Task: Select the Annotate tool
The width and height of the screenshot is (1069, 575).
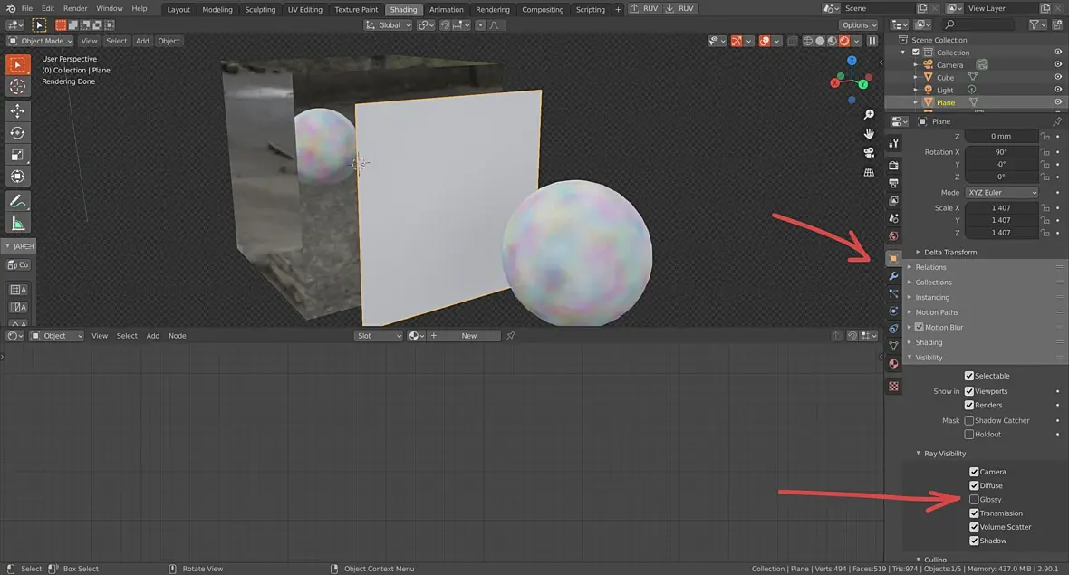Action: 17,201
